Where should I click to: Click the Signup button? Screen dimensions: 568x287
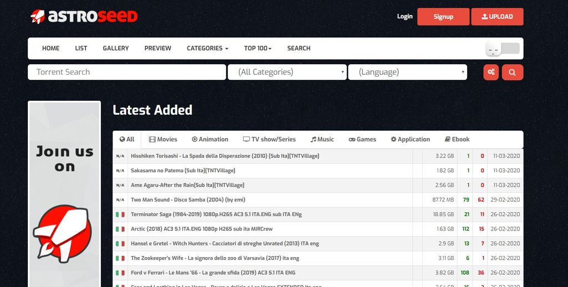(443, 17)
